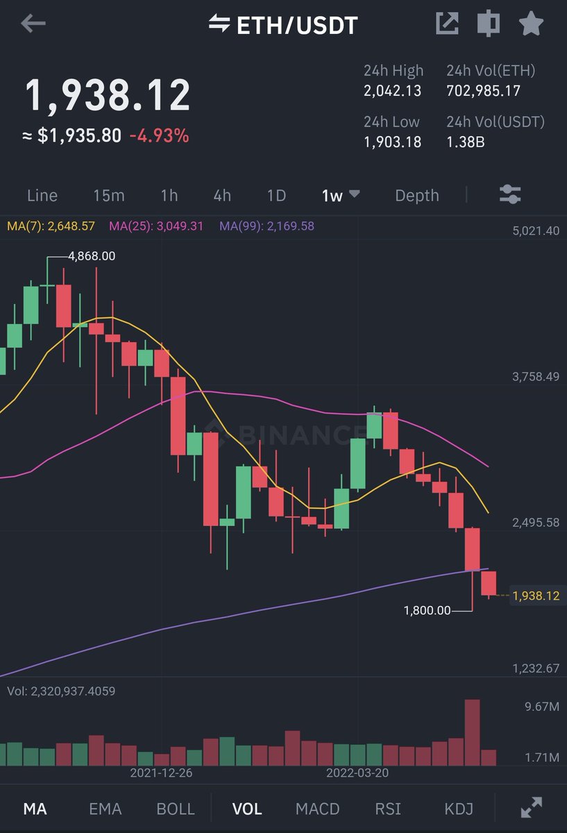Image resolution: width=567 pixels, height=833 pixels.
Task: Tap the MA(25) 3,049.31 label
Action: click(156, 226)
